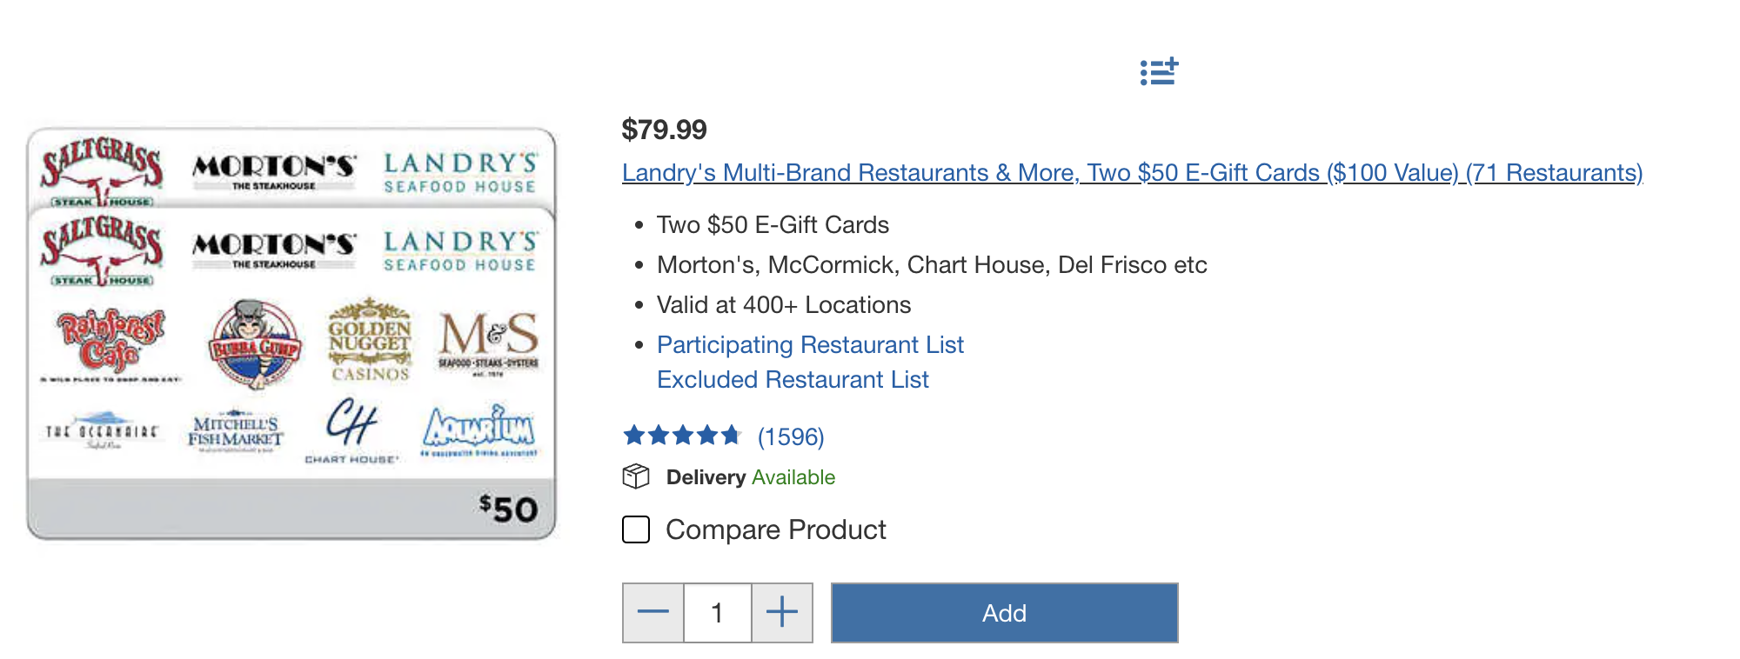The height and width of the screenshot is (659, 1740).
Task: Open the 1596 reviews count link
Action: [x=791, y=436]
